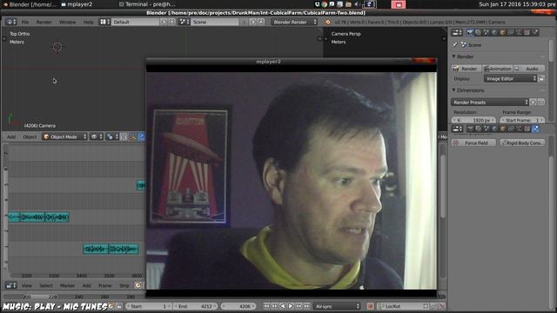Click the Start Frame field

[522, 120]
